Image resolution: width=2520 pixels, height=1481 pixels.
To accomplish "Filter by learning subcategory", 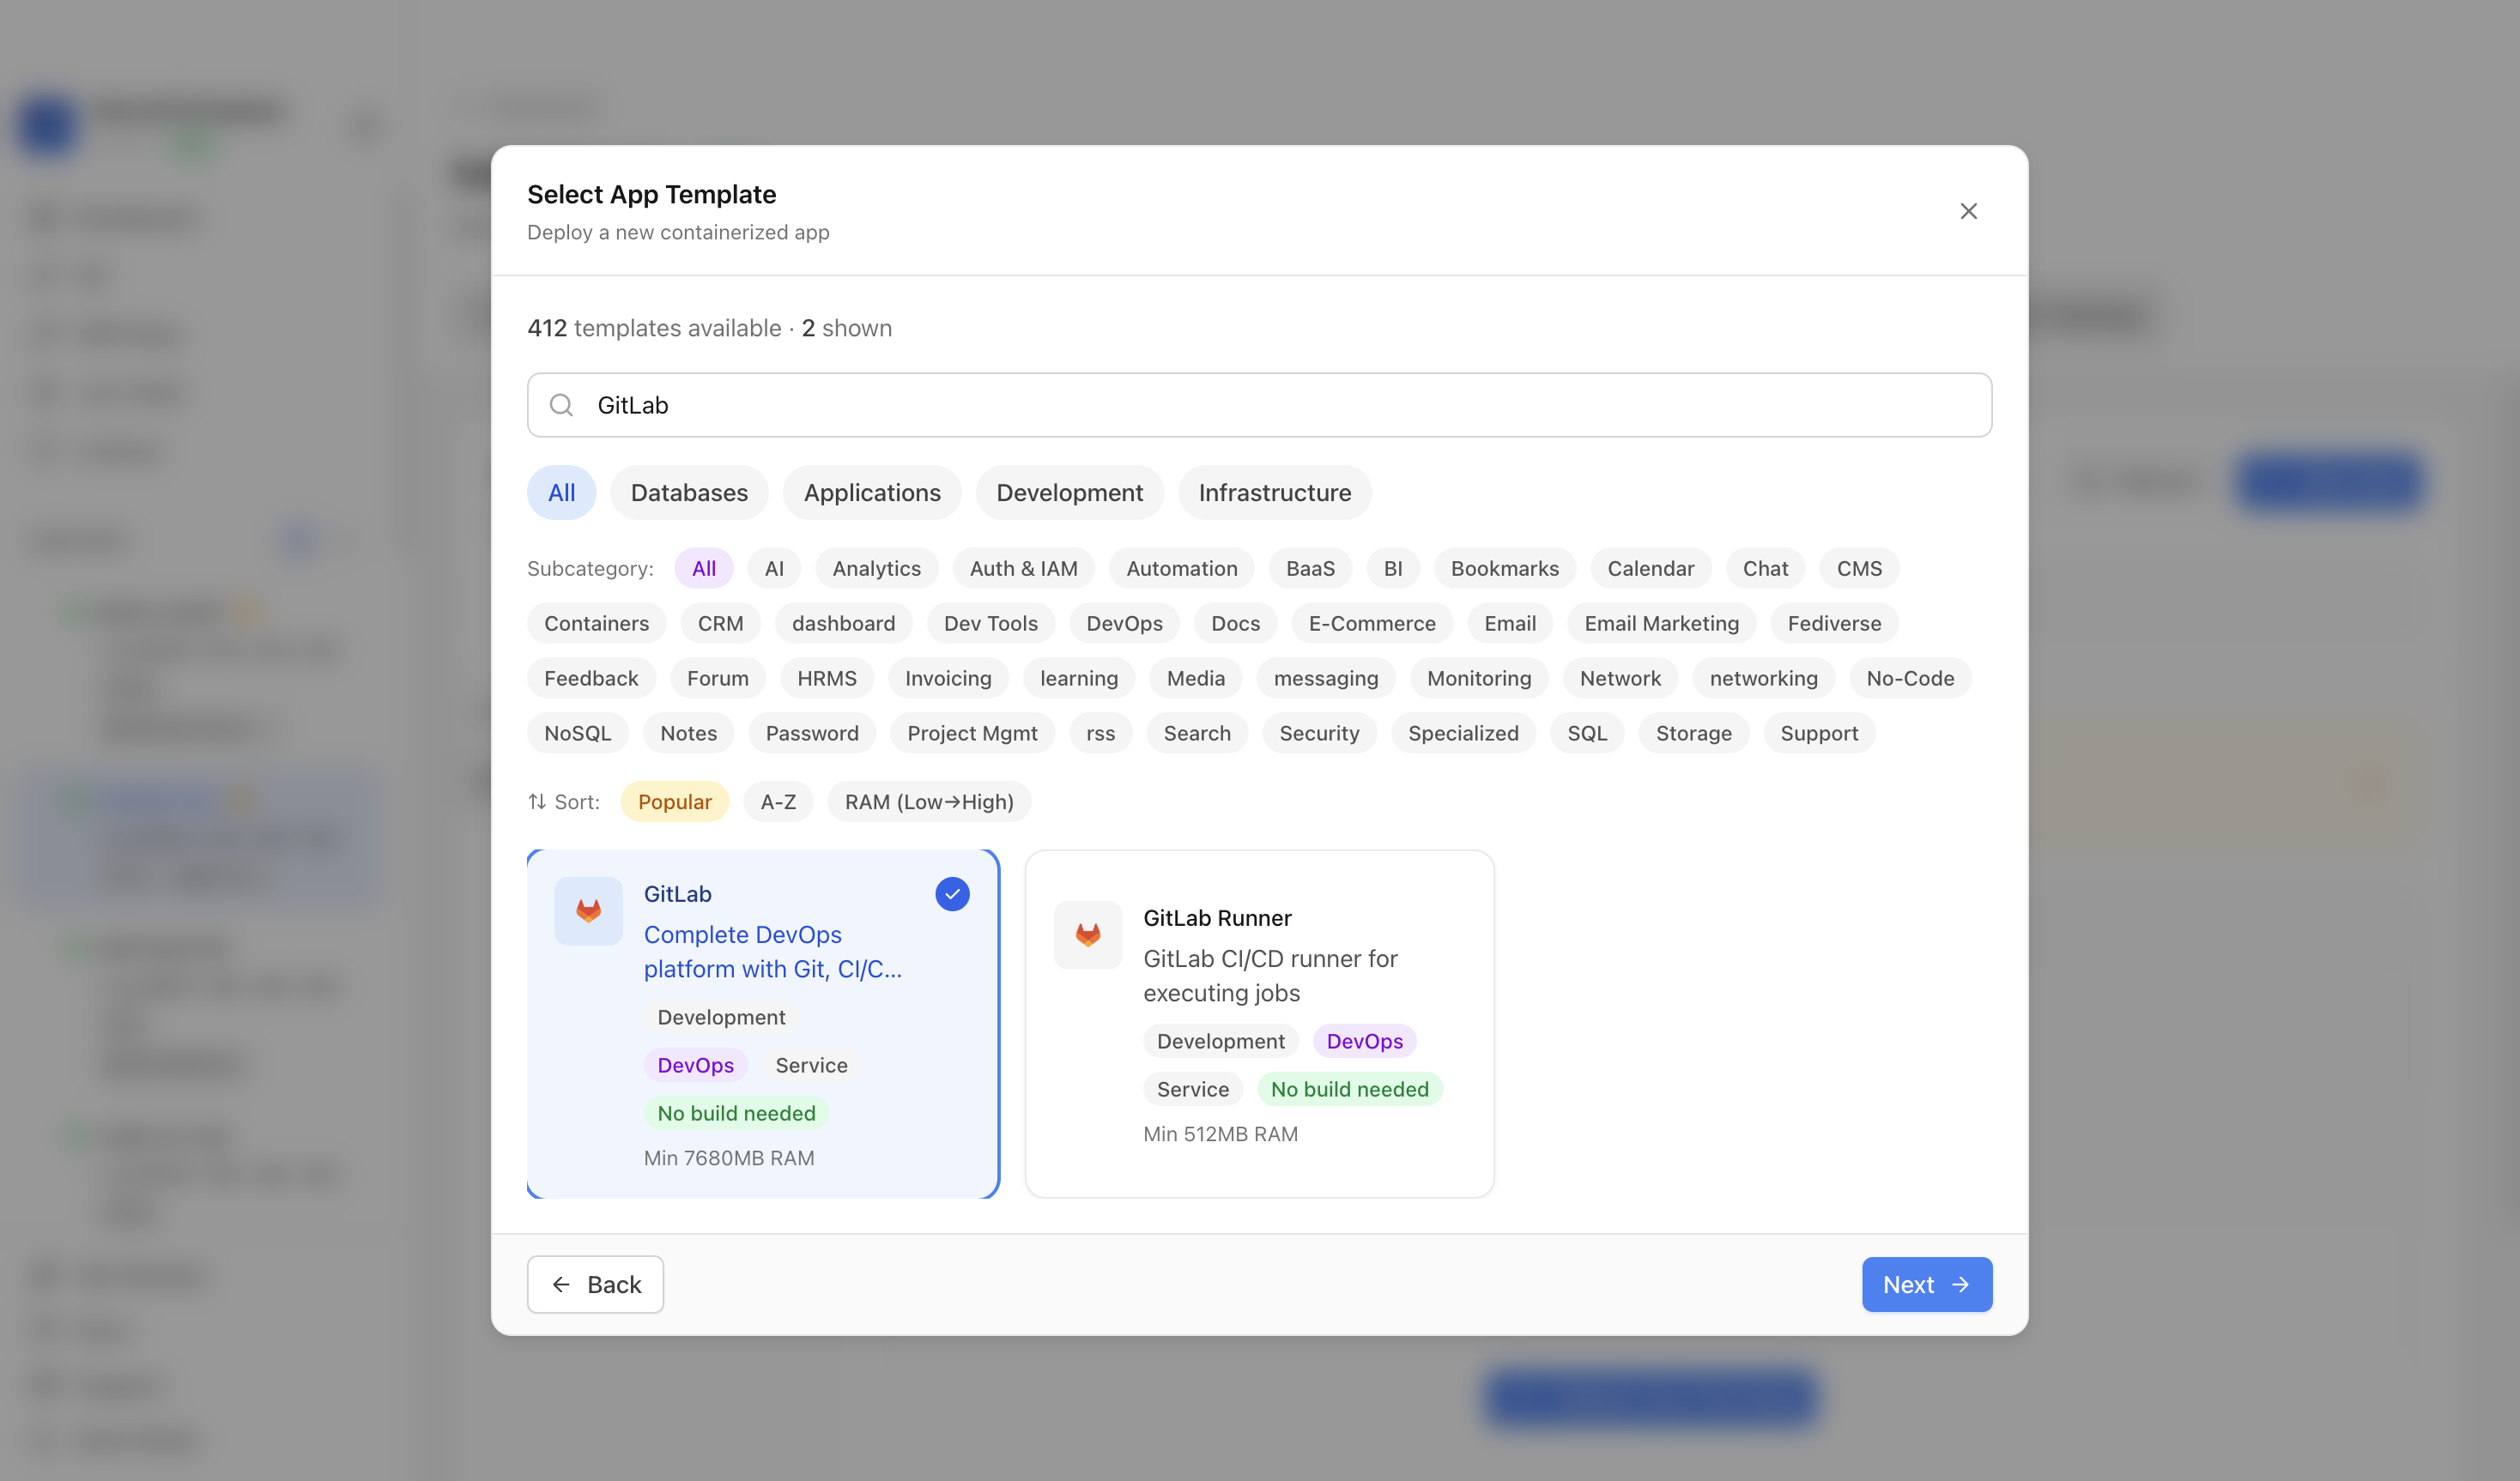I will (1079, 678).
